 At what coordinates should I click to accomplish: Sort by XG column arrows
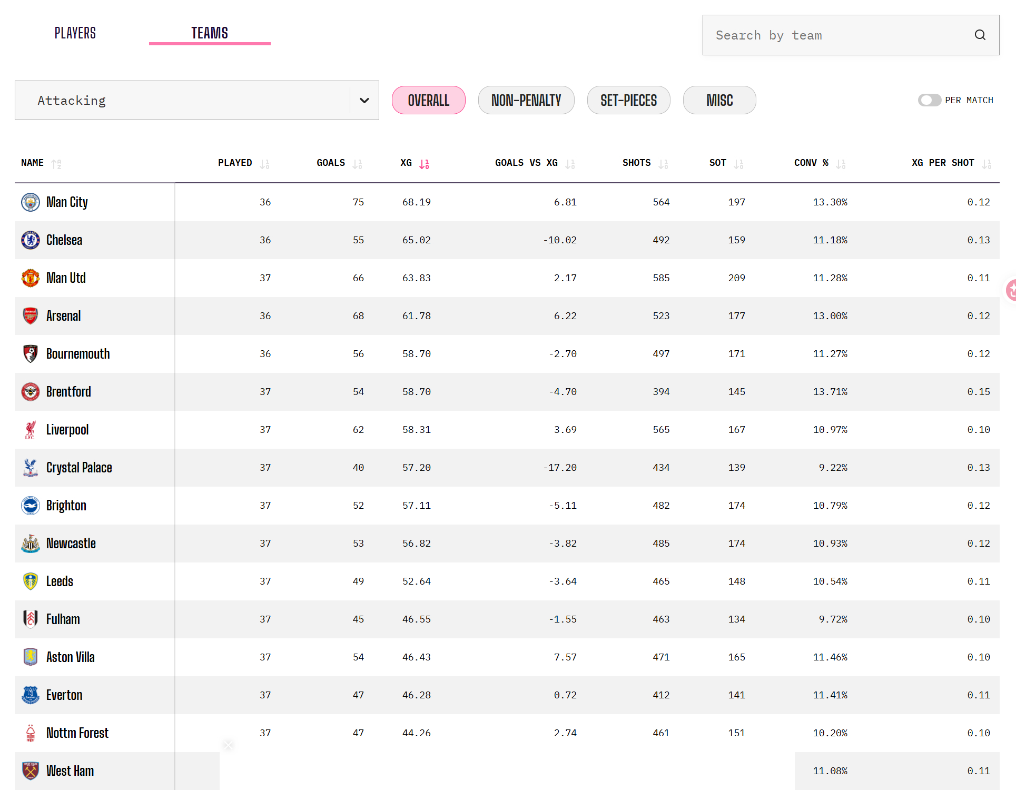coord(424,164)
